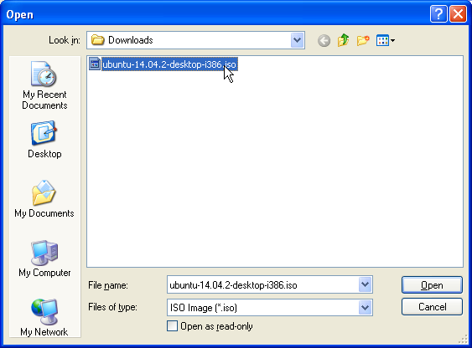Expand the Look in dropdown arrow
Image resolution: width=472 pixels, height=348 pixels.
pos(297,40)
